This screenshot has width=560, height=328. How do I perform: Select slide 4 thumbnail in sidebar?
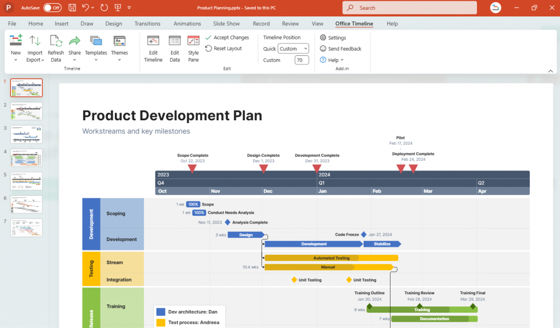(26, 157)
